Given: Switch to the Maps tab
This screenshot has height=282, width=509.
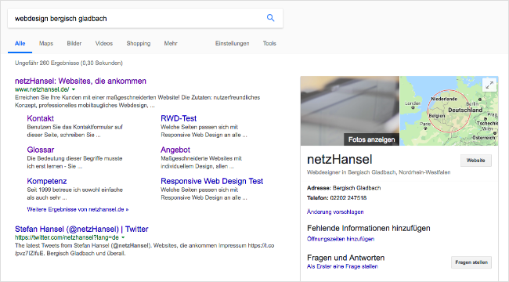Looking at the screenshot, I should click(46, 44).
